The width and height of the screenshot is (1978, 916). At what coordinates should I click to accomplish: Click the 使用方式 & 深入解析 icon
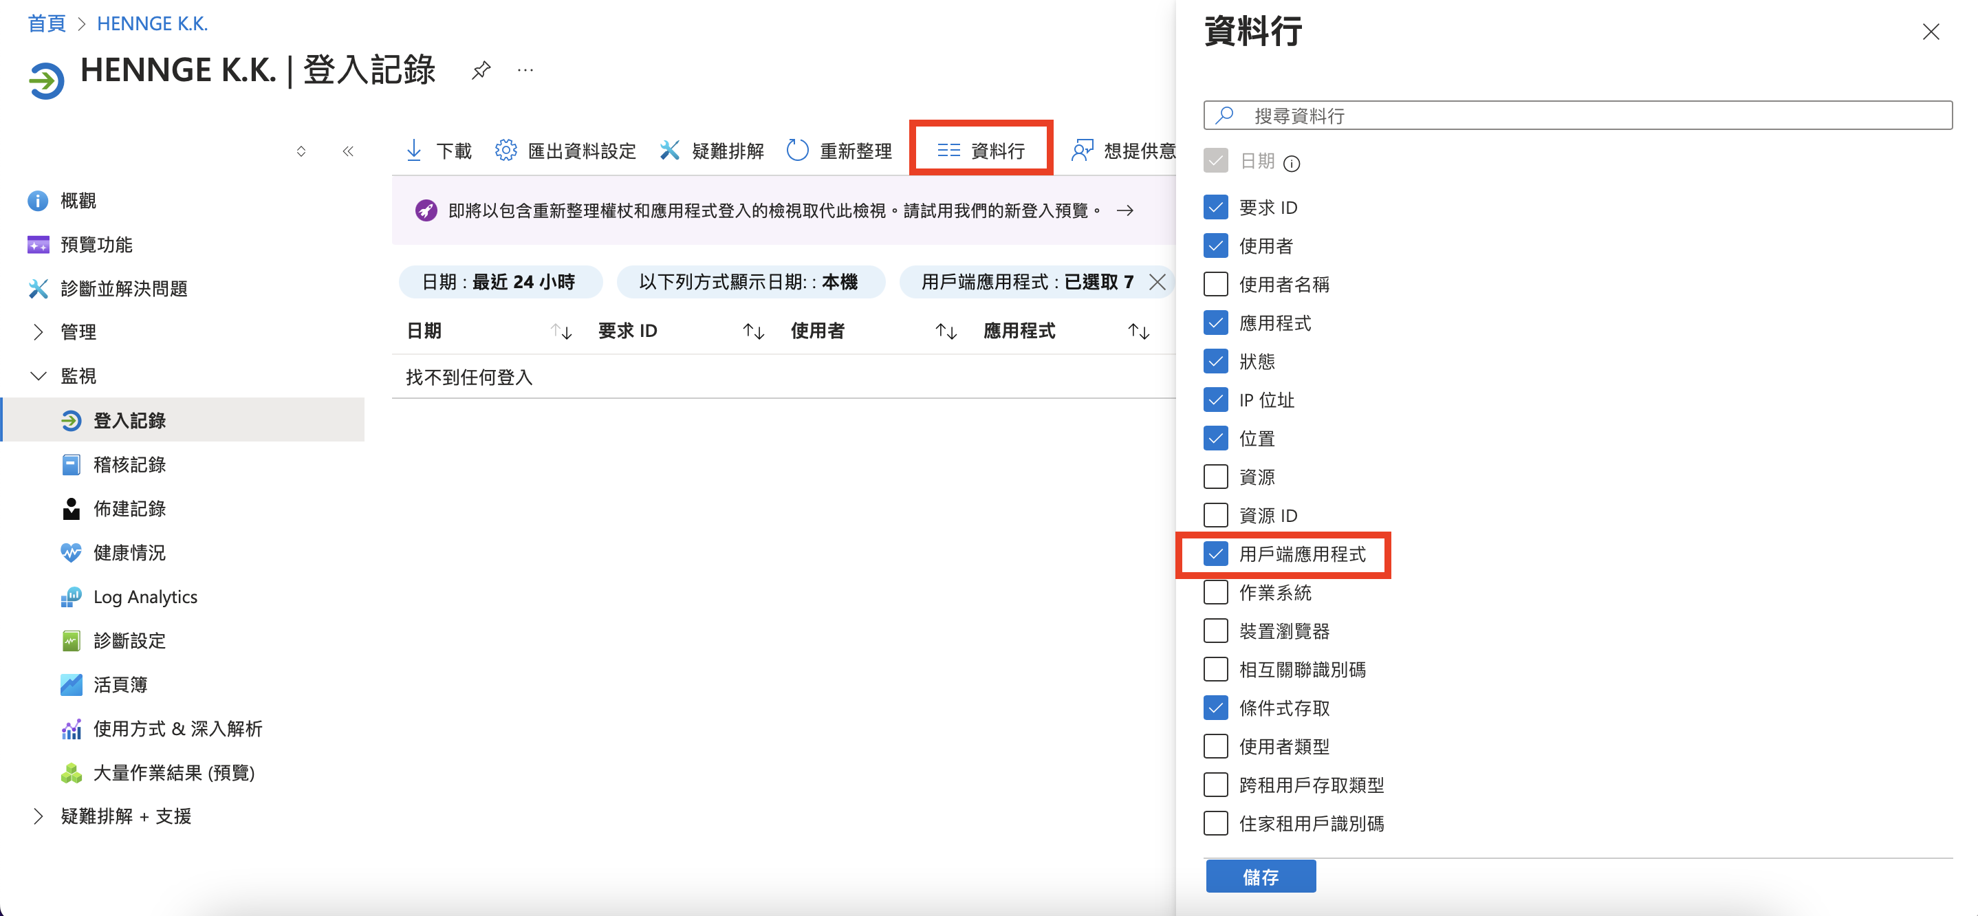coord(71,729)
